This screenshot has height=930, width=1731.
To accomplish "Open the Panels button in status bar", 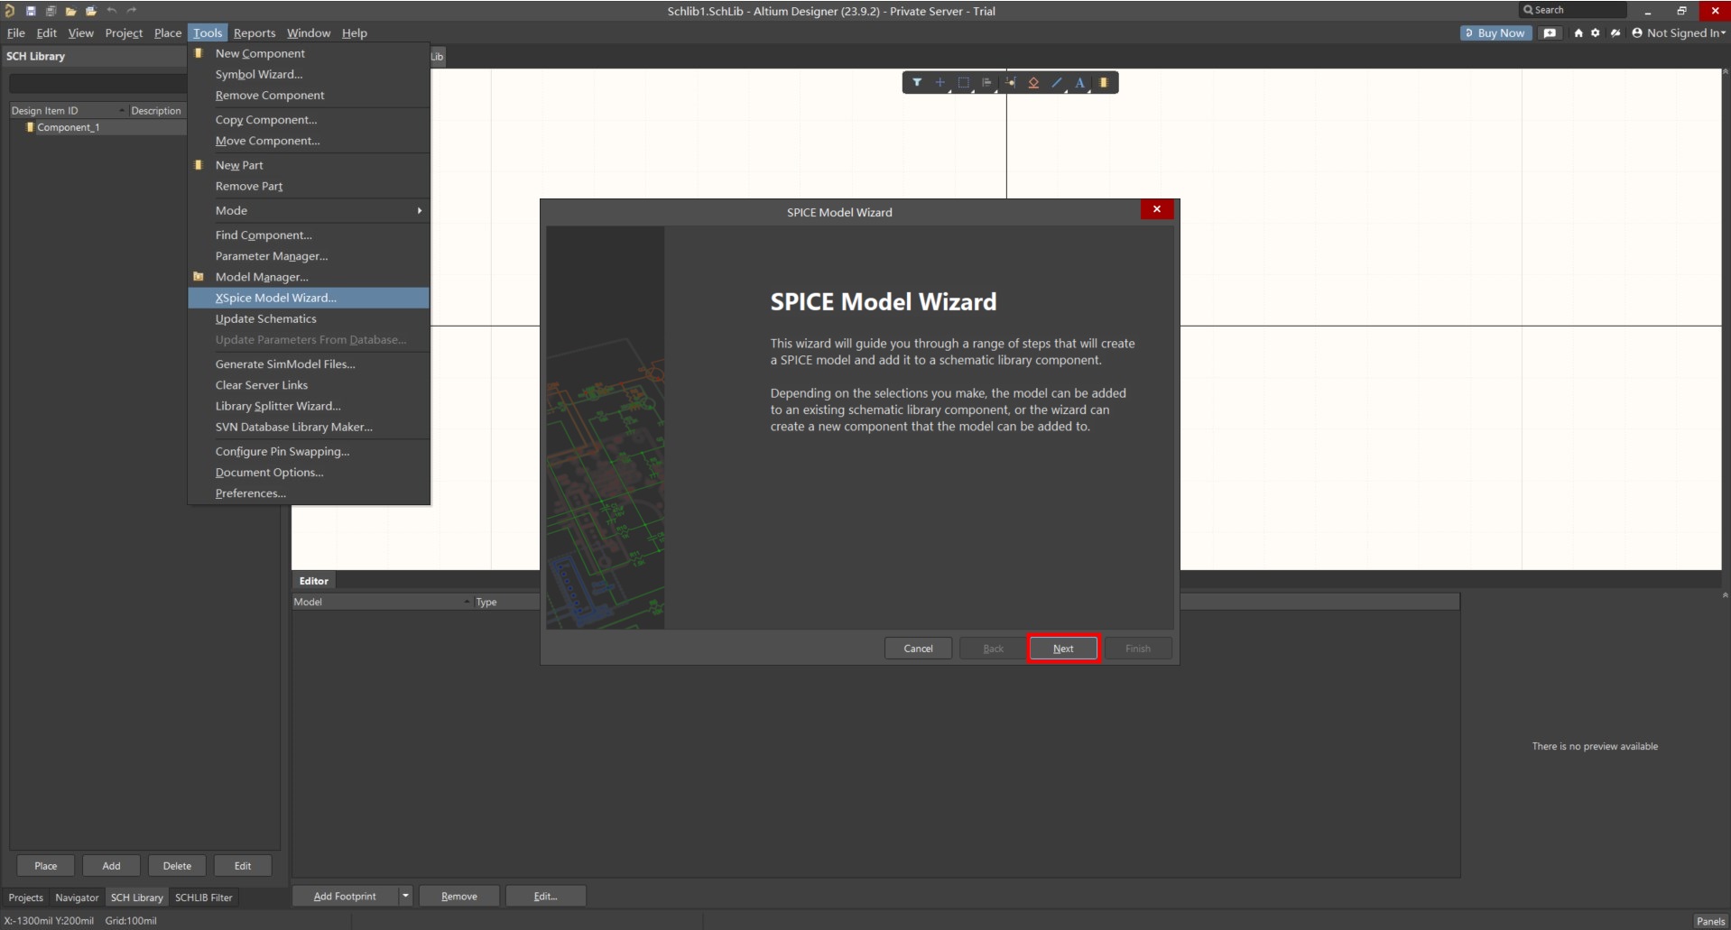I will (x=1709, y=921).
